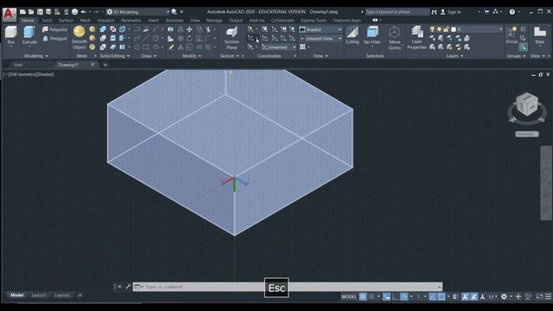The image size is (553, 311).
Task: Choose the Polysolid tool
Action: pyautogui.click(x=54, y=29)
